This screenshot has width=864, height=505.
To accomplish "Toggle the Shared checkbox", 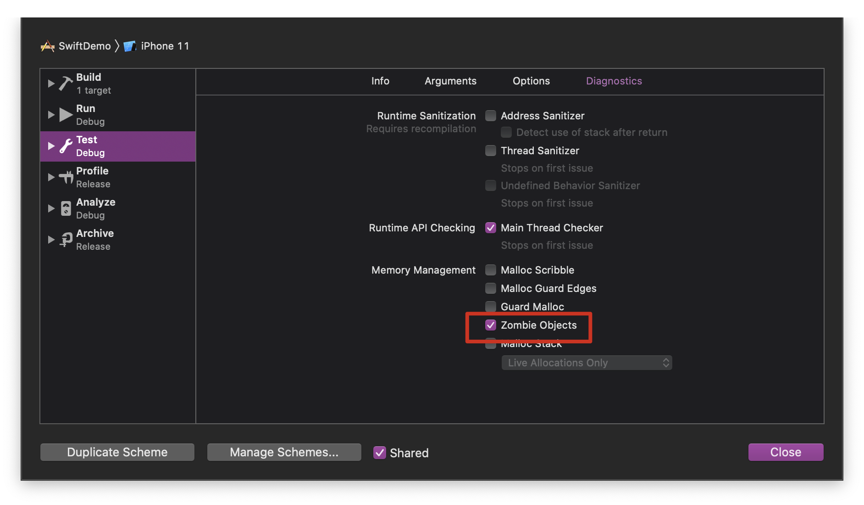I will tap(380, 453).
